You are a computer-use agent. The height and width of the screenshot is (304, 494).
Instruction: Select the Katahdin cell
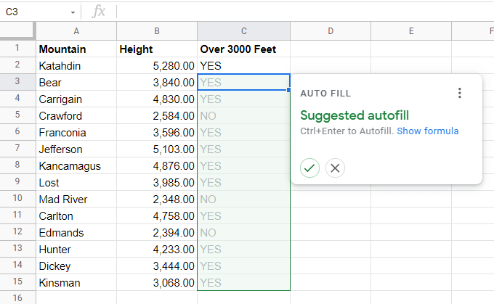tap(76, 66)
